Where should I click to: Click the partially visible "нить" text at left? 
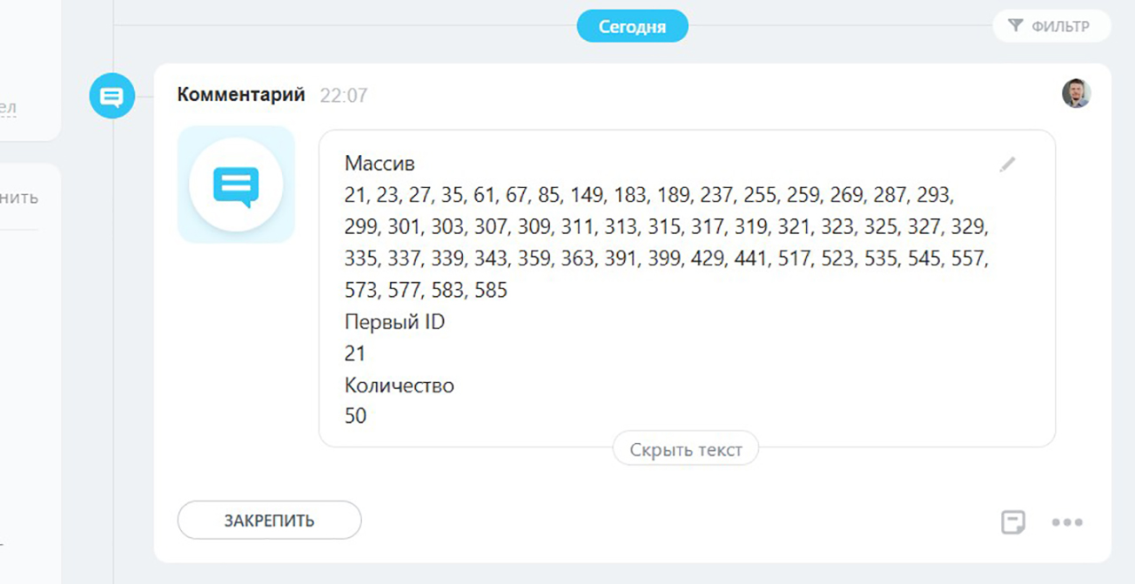[x=19, y=197]
